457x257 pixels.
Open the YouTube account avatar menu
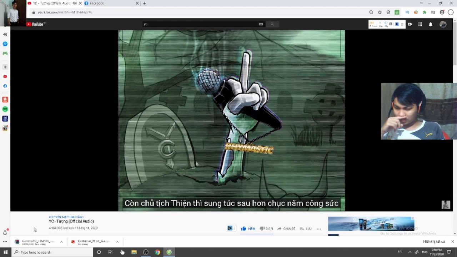[x=443, y=24]
